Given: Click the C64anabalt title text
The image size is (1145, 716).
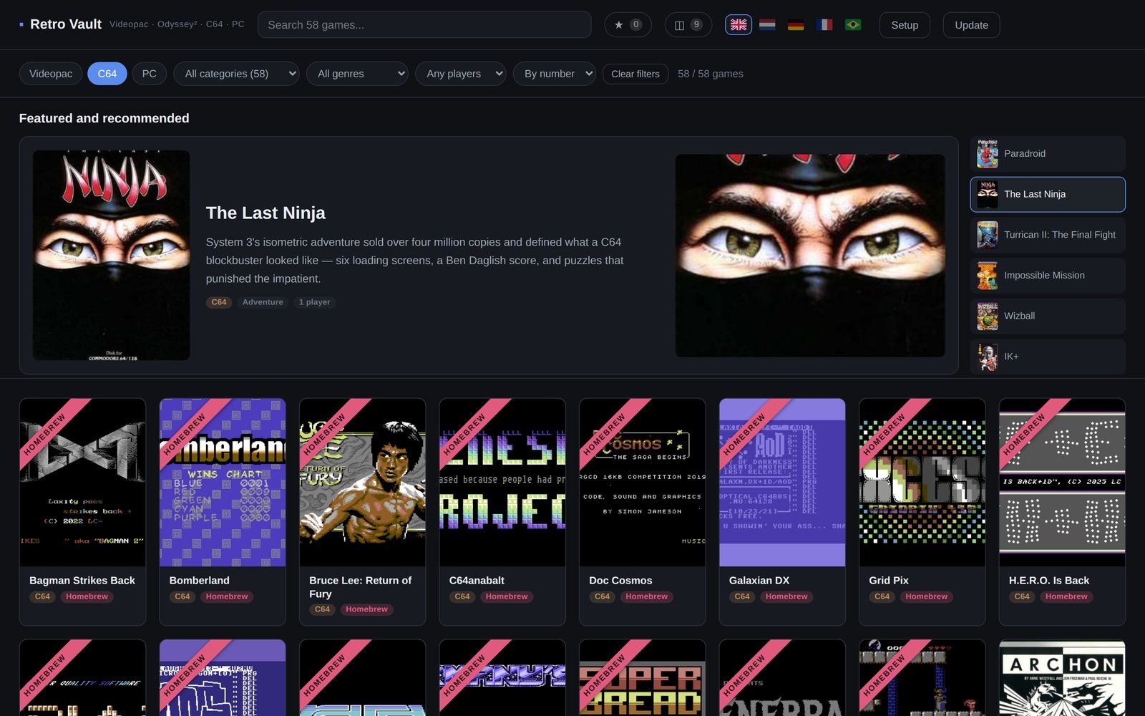Looking at the screenshot, I should coord(477,581).
